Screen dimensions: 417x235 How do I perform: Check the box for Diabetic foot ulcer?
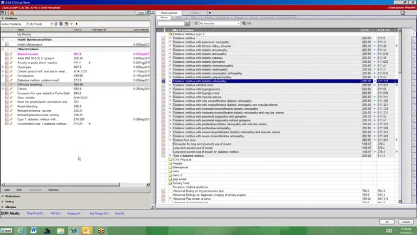164,140
